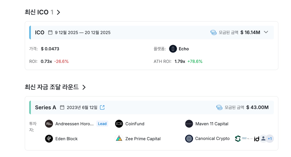Click the ICO date range calendar icon
Screen dimensions: 291x157
click(50, 33)
